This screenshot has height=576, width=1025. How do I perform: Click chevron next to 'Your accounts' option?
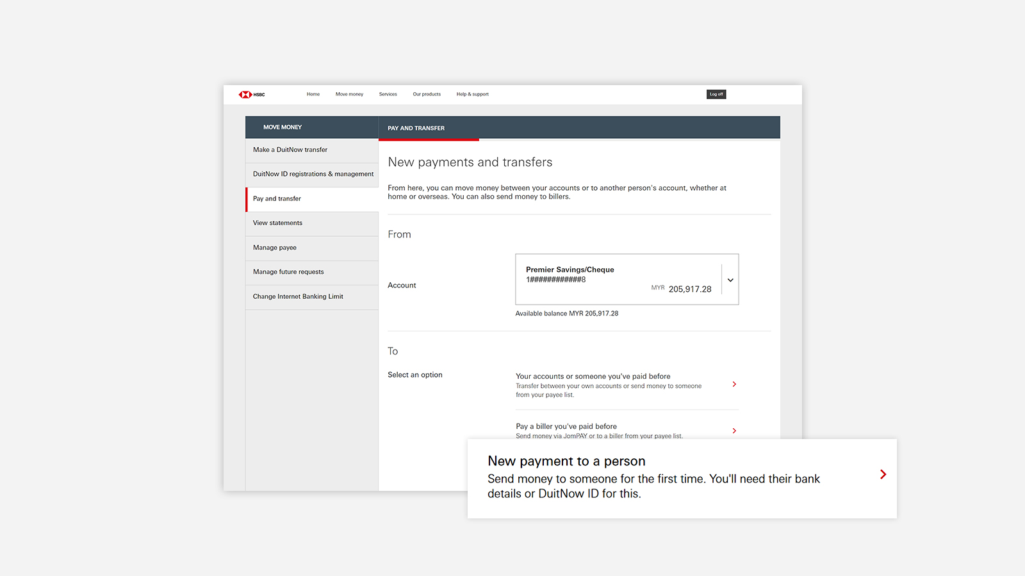coord(734,384)
